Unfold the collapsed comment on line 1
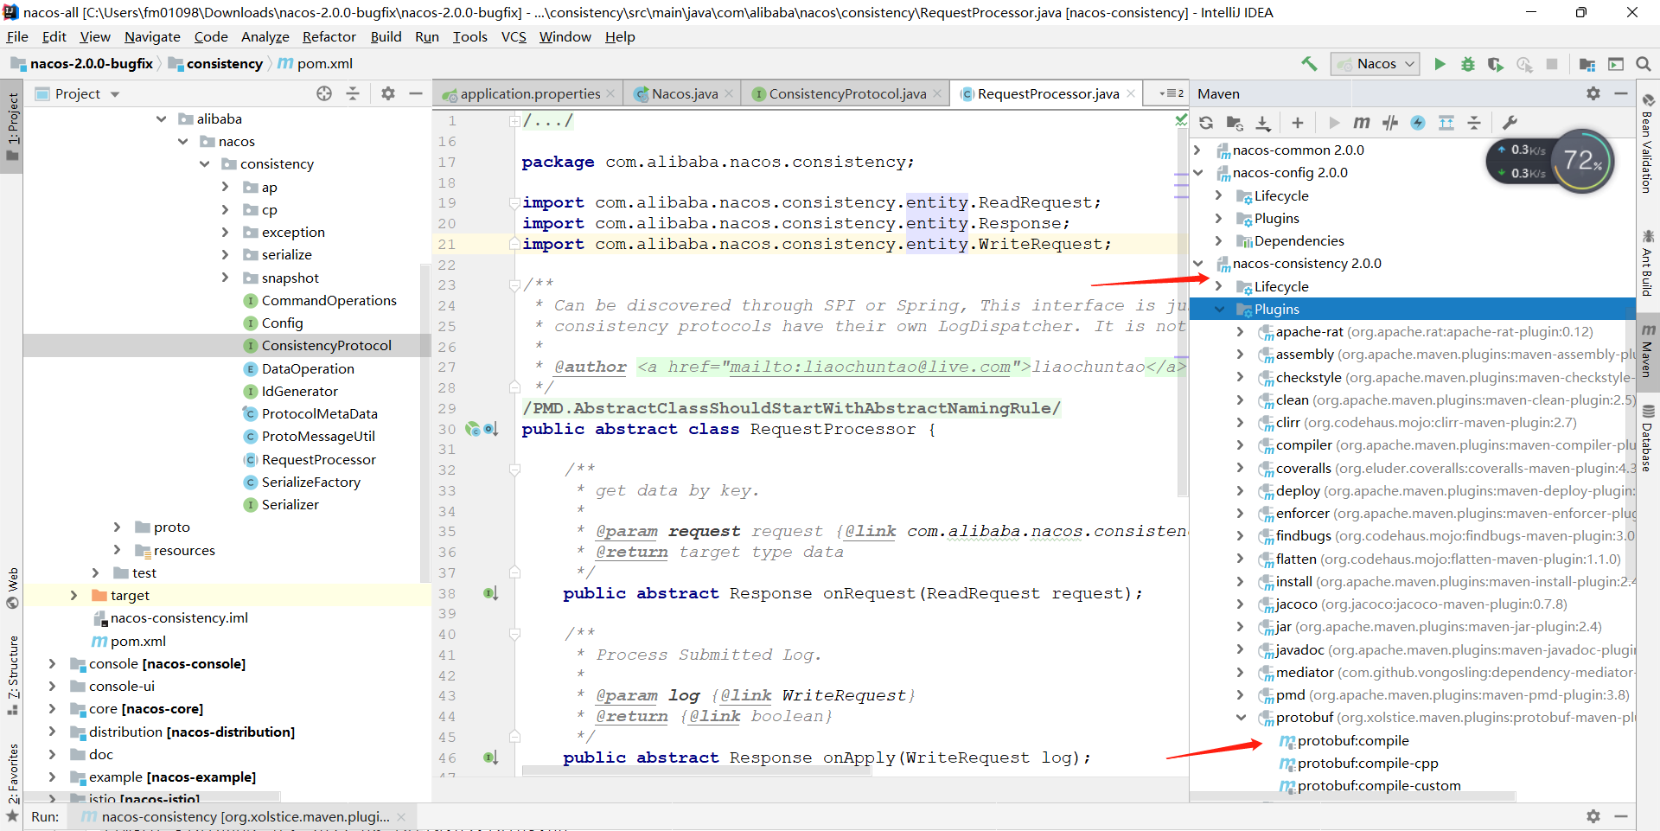 point(514,121)
